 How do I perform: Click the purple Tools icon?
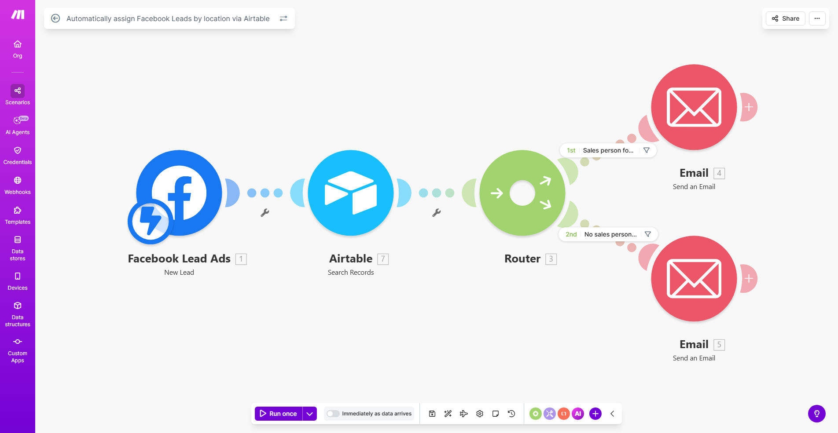(x=550, y=414)
